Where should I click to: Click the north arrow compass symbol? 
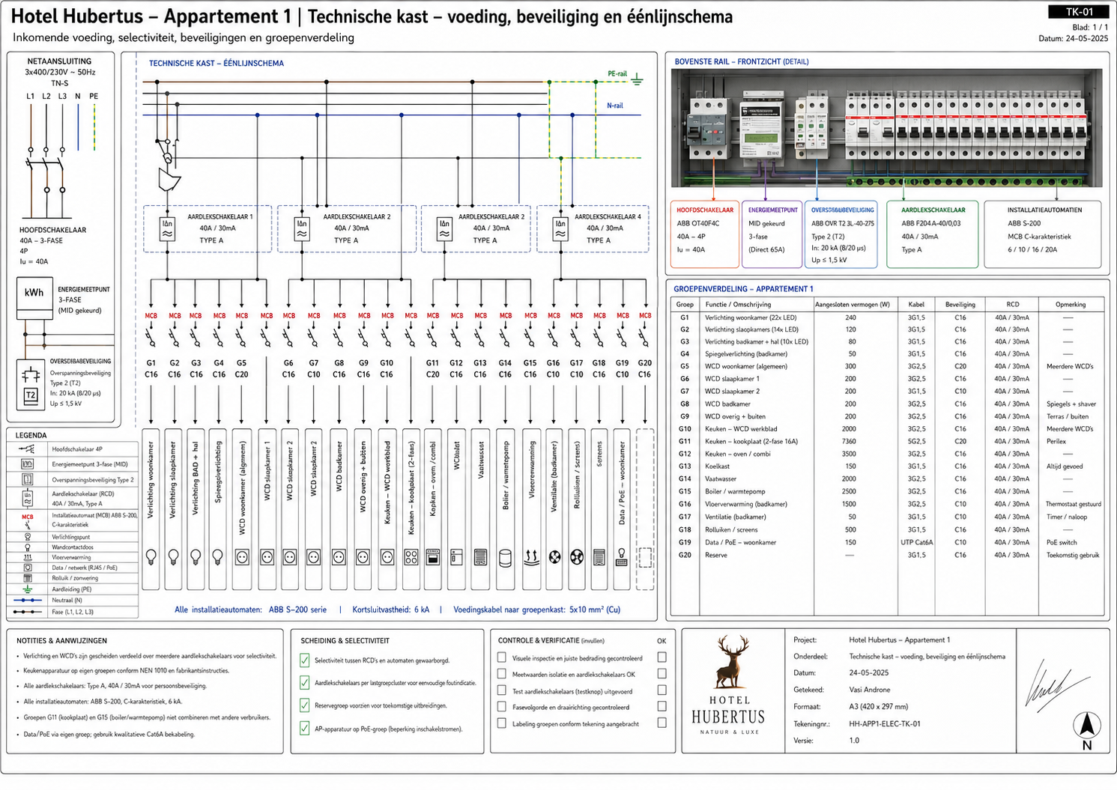[x=1087, y=729]
